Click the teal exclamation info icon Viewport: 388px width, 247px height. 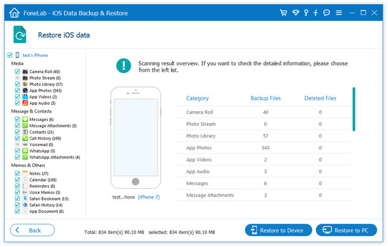[x=124, y=65]
